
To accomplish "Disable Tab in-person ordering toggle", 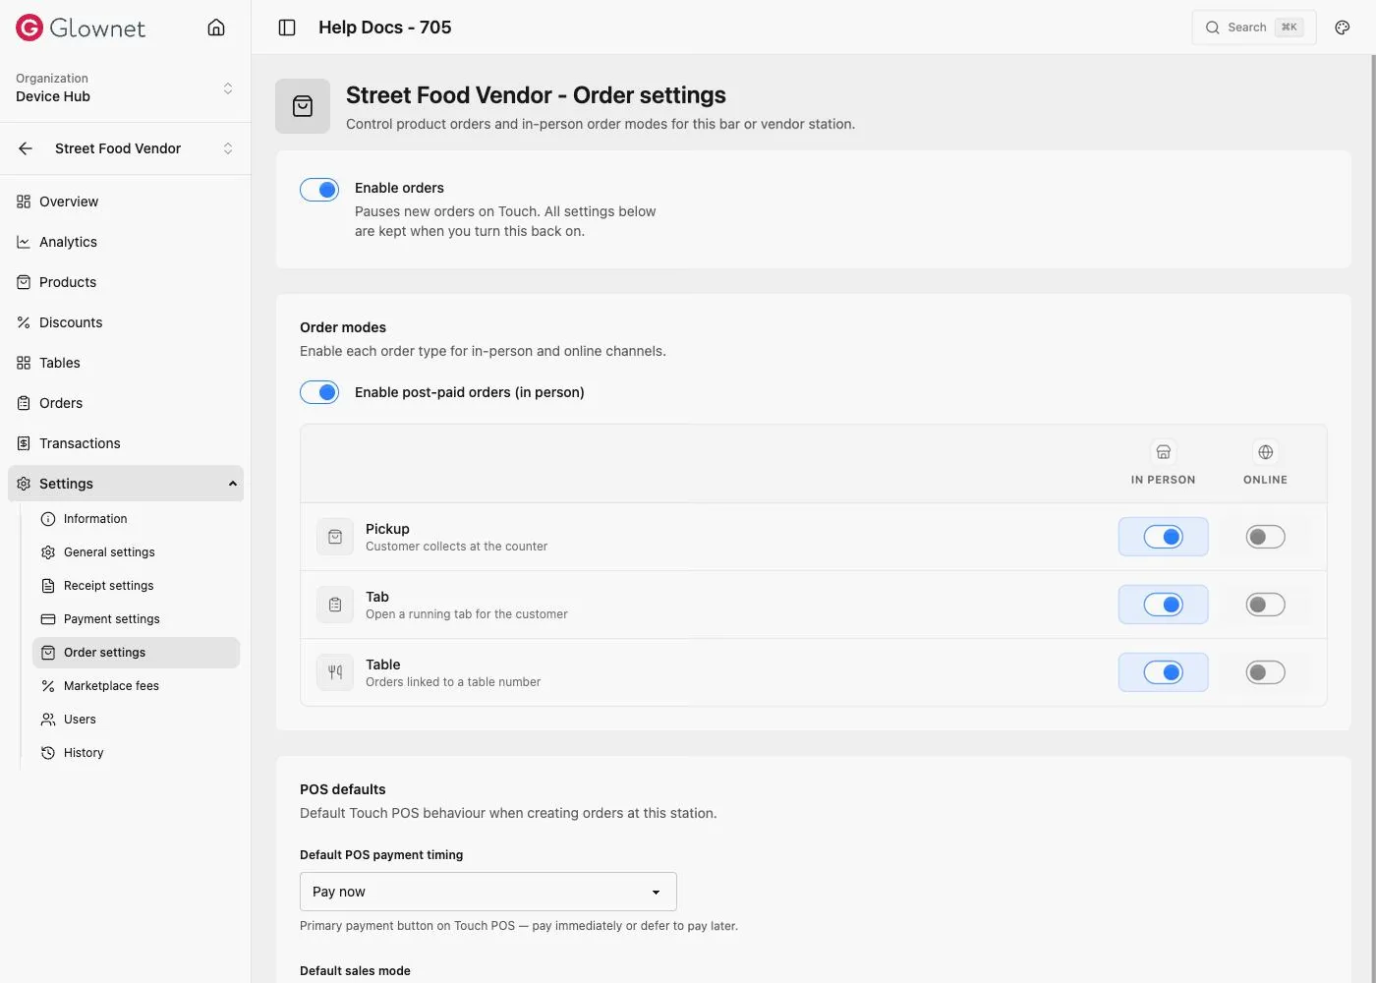I will coord(1164,605).
